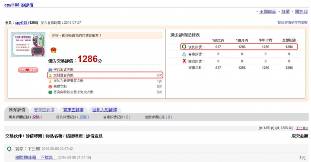
Task: Click the 全部記錄 column header
Action: coord(289,40)
